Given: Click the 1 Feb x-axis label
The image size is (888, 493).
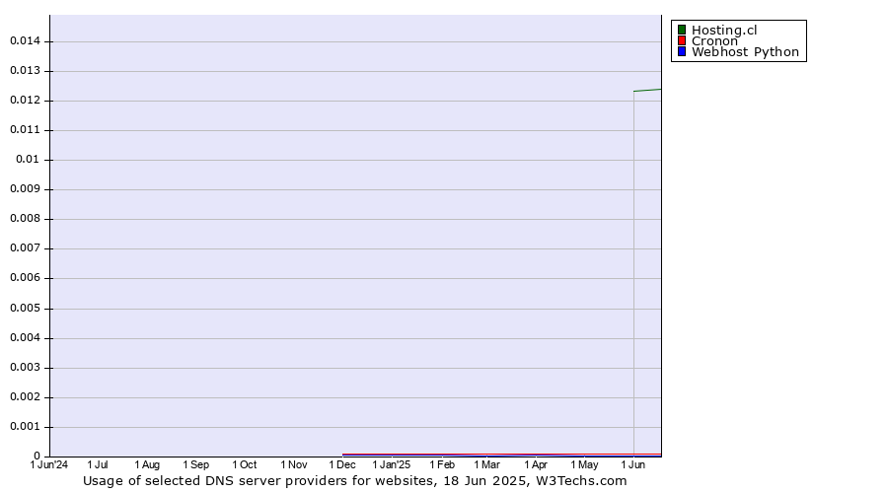Looking at the screenshot, I should 442,464.
